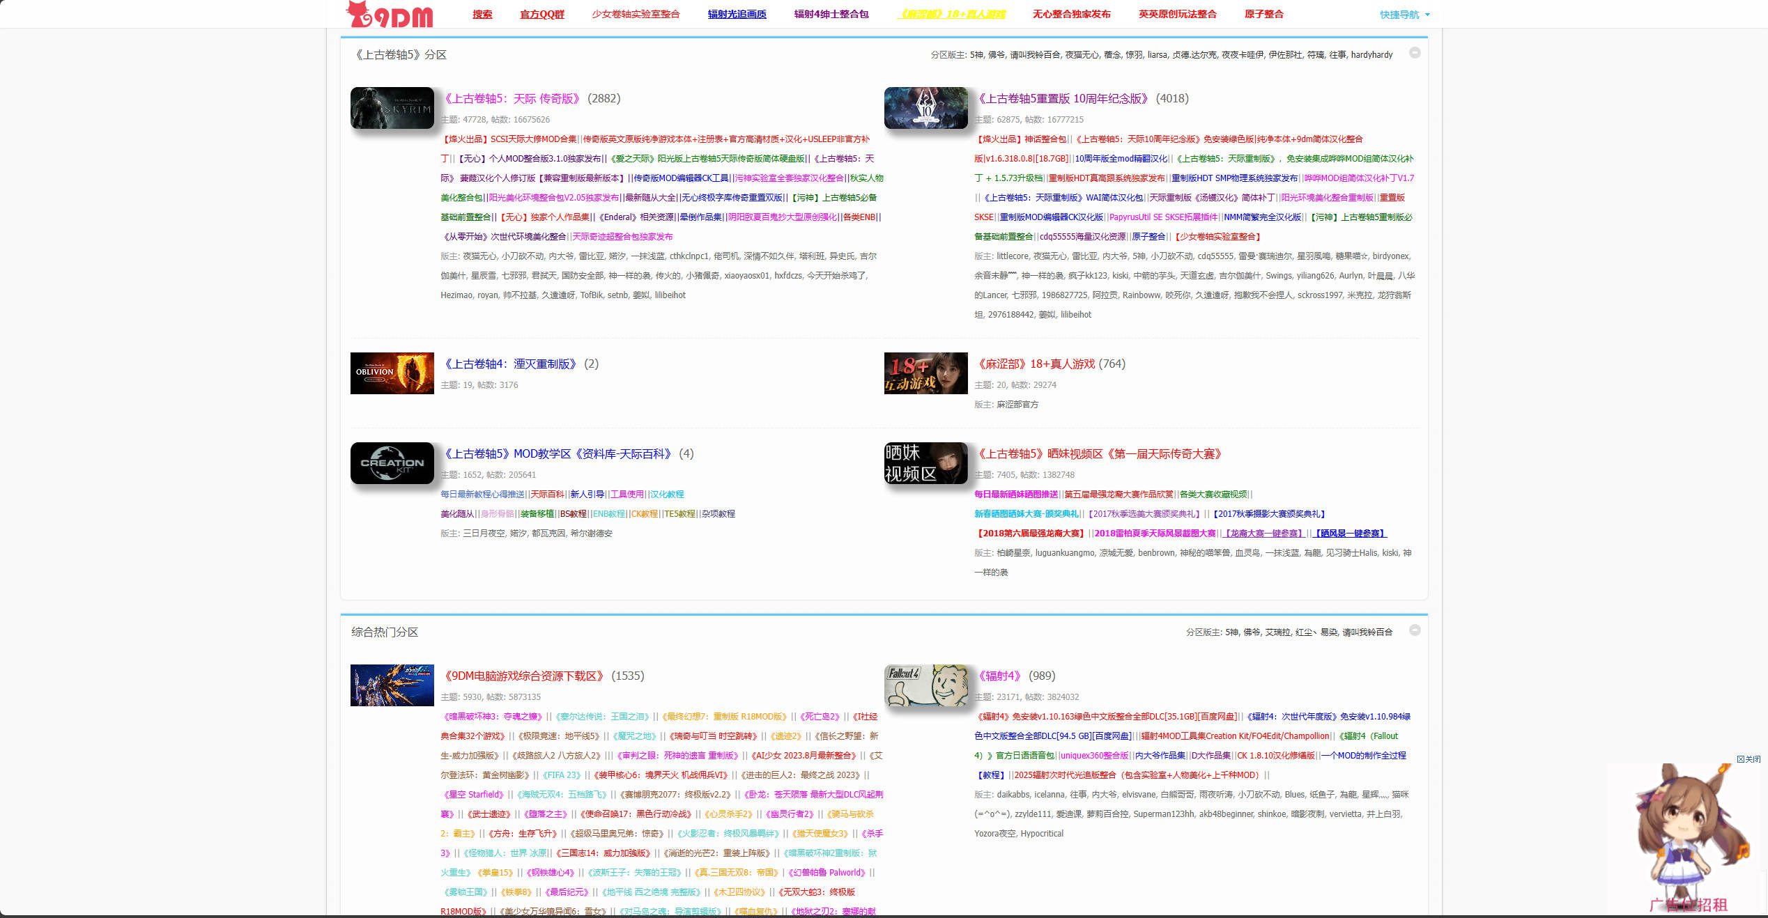The height and width of the screenshot is (918, 1768).
Task: Open 搜索 in top navigation
Action: tap(482, 14)
